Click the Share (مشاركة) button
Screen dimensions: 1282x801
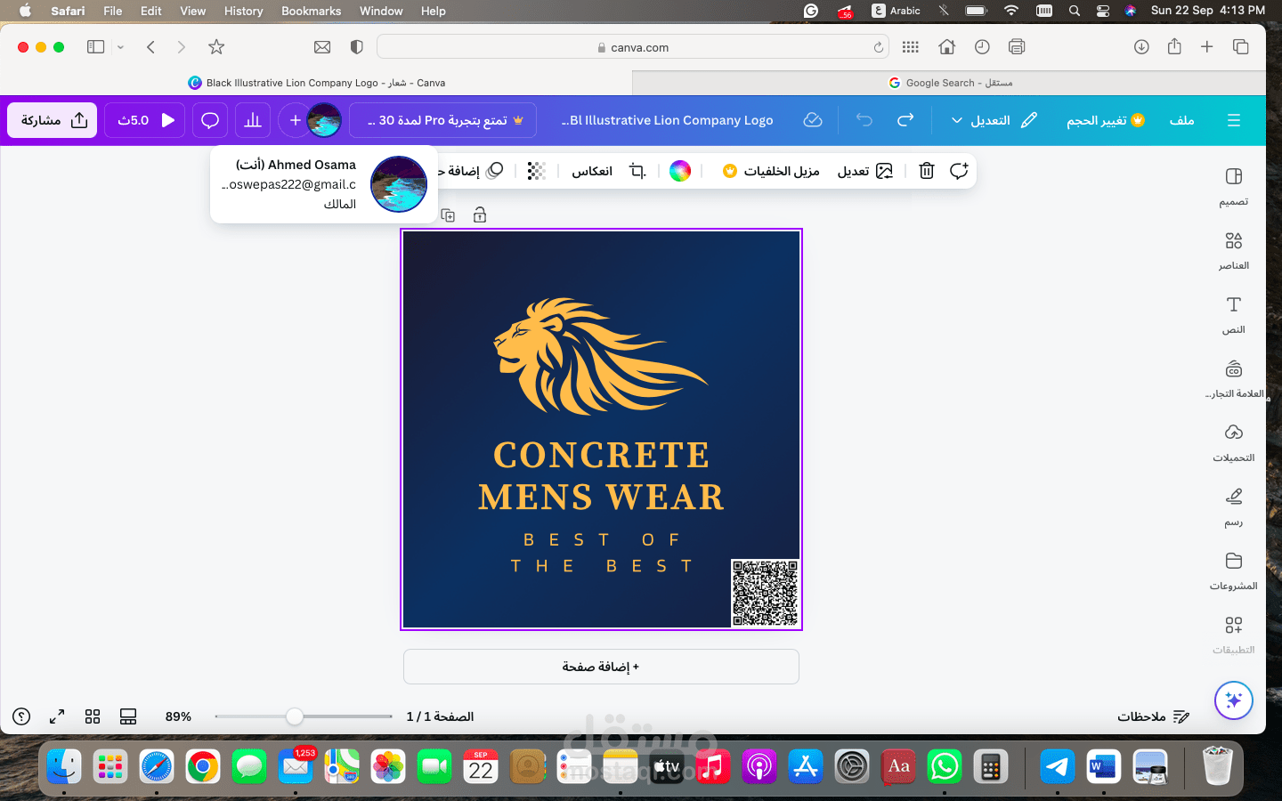(53, 120)
